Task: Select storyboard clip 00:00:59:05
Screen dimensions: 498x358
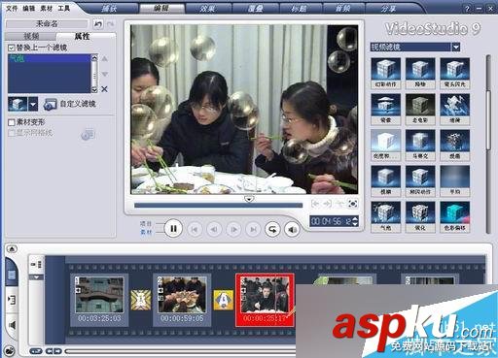Action: 182,300
